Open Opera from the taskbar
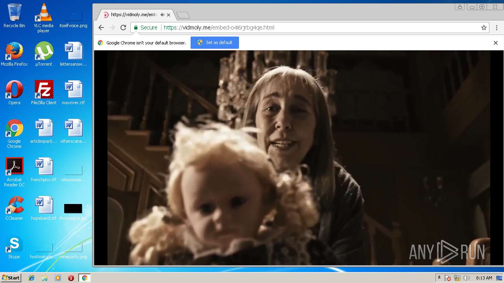The image size is (504, 283). tap(71, 278)
